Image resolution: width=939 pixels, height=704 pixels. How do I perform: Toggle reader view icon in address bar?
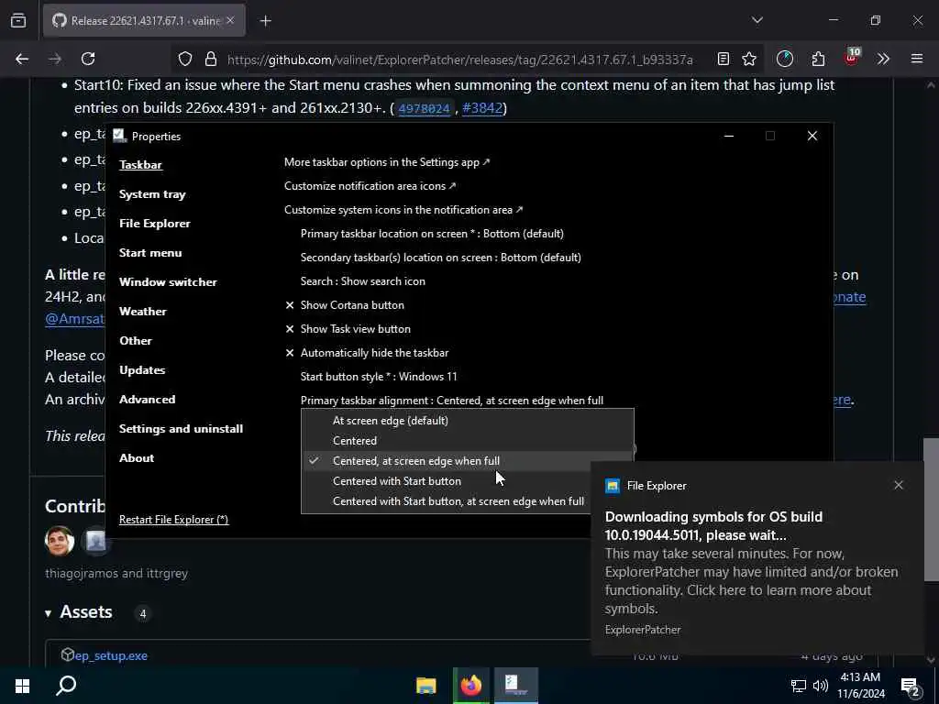point(724,59)
